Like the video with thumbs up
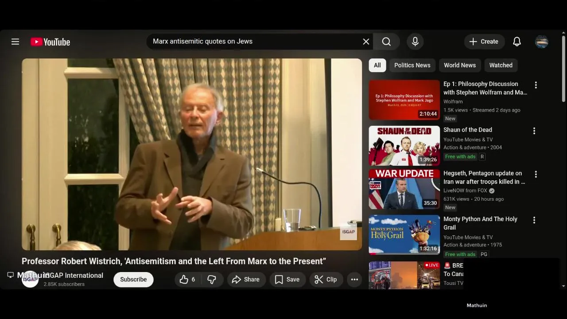This screenshot has width=567, height=319. [187, 280]
